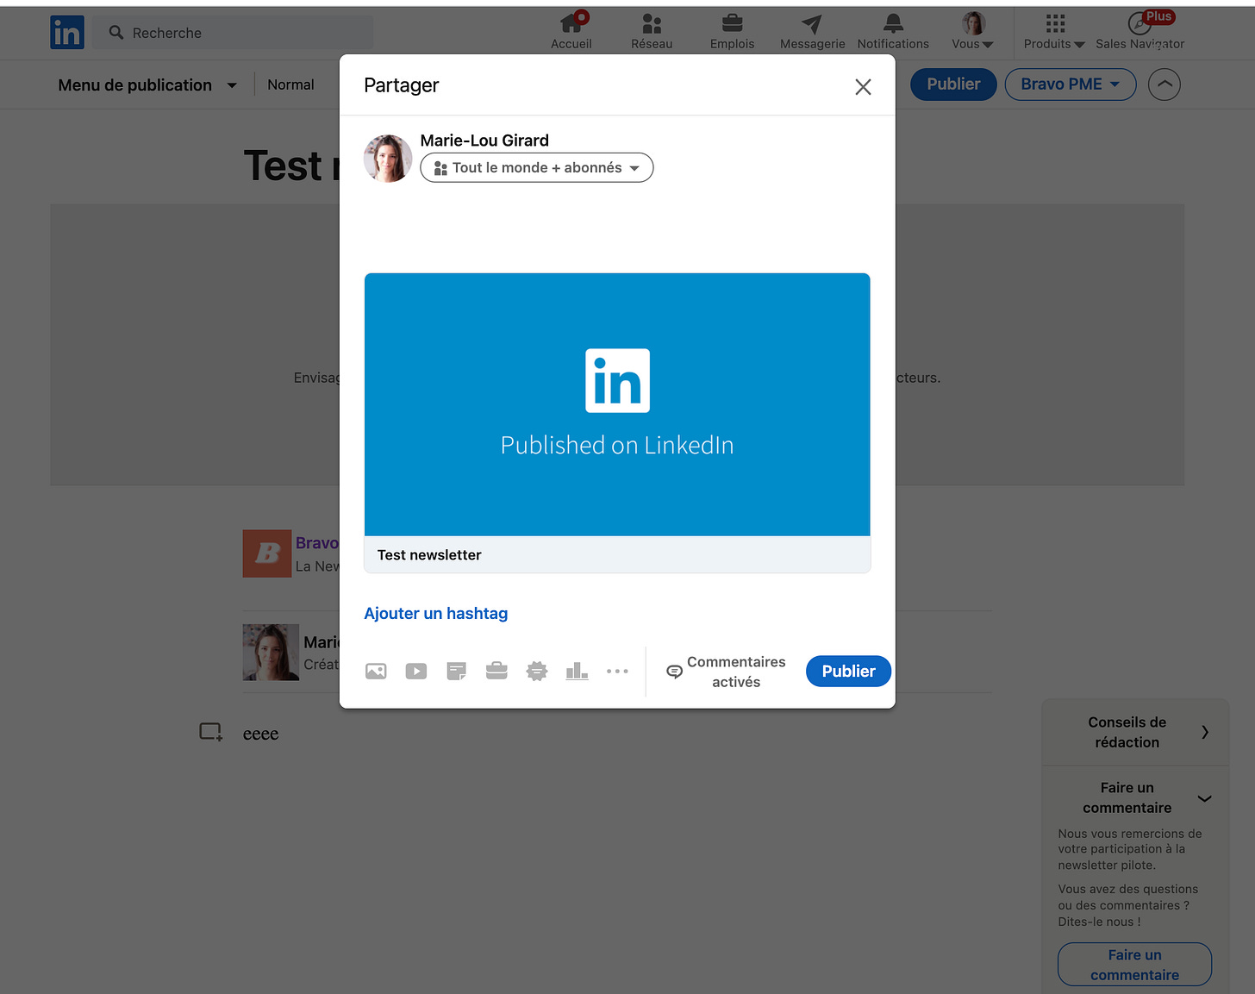The height and width of the screenshot is (994, 1255).
Task: Click Publier in the editor top bar
Action: pos(953,84)
